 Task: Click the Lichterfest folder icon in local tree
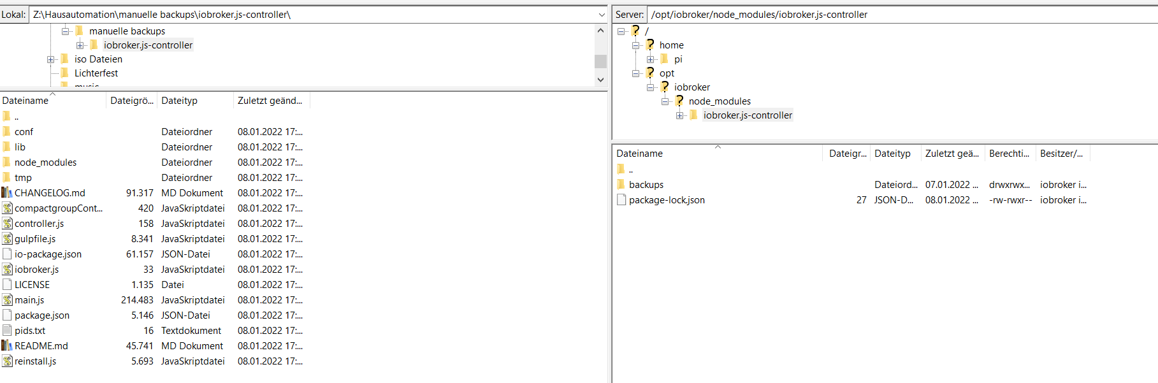click(64, 73)
